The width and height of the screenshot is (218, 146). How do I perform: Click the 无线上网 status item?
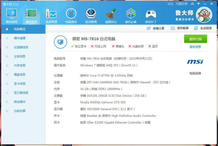(98, 46)
